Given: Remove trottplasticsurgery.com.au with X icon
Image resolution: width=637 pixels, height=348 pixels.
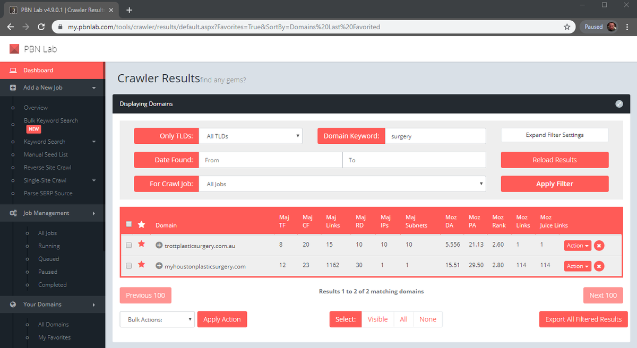Looking at the screenshot, I should pyautogui.click(x=599, y=246).
